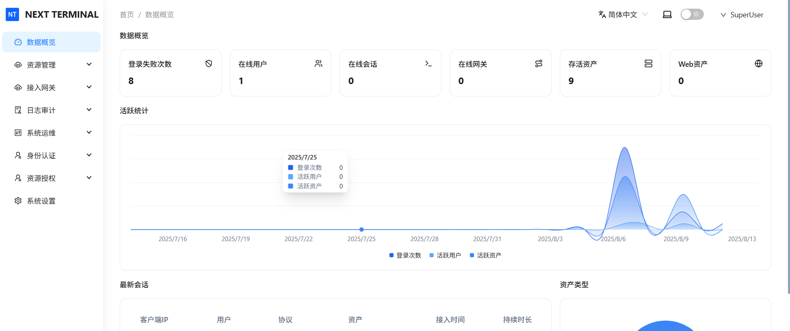This screenshot has height=331, width=790.
Task: Click the server icon on alive assets card
Action: coord(649,63)
